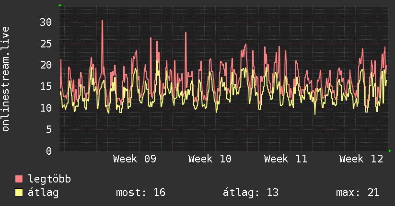Click the y-axis value 10
The height and width of the screenshot is (206, 395).
pos(46,108)
